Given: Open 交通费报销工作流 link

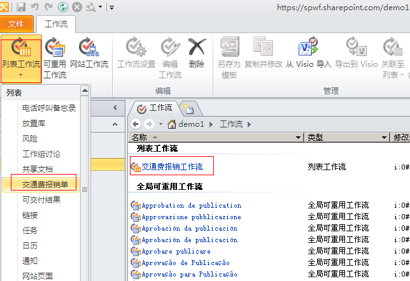Looking at the screenshot, I should [172, 167].
